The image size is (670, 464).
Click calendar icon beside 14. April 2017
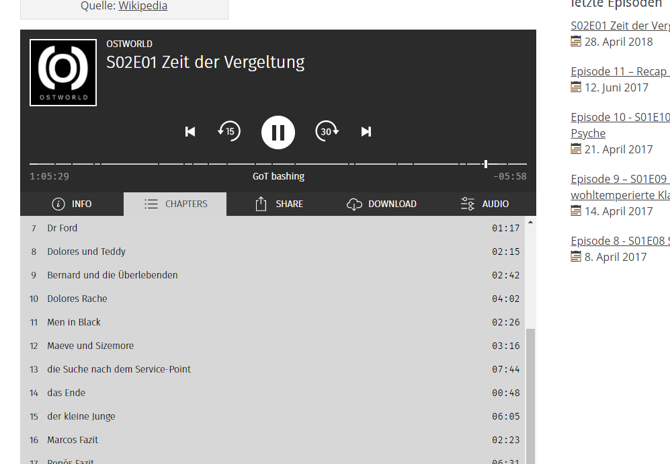576,211
